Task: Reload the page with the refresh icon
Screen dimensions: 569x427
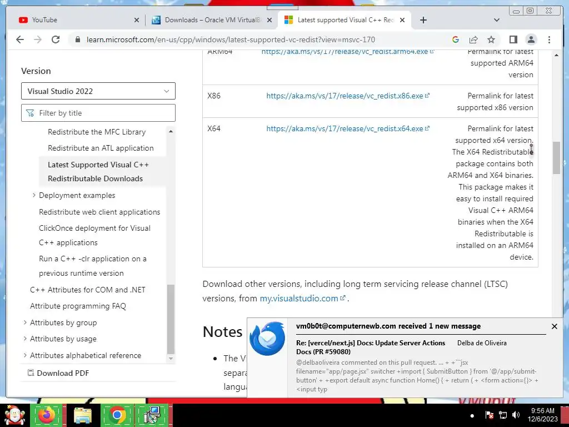Action: [x=56, y=39]
